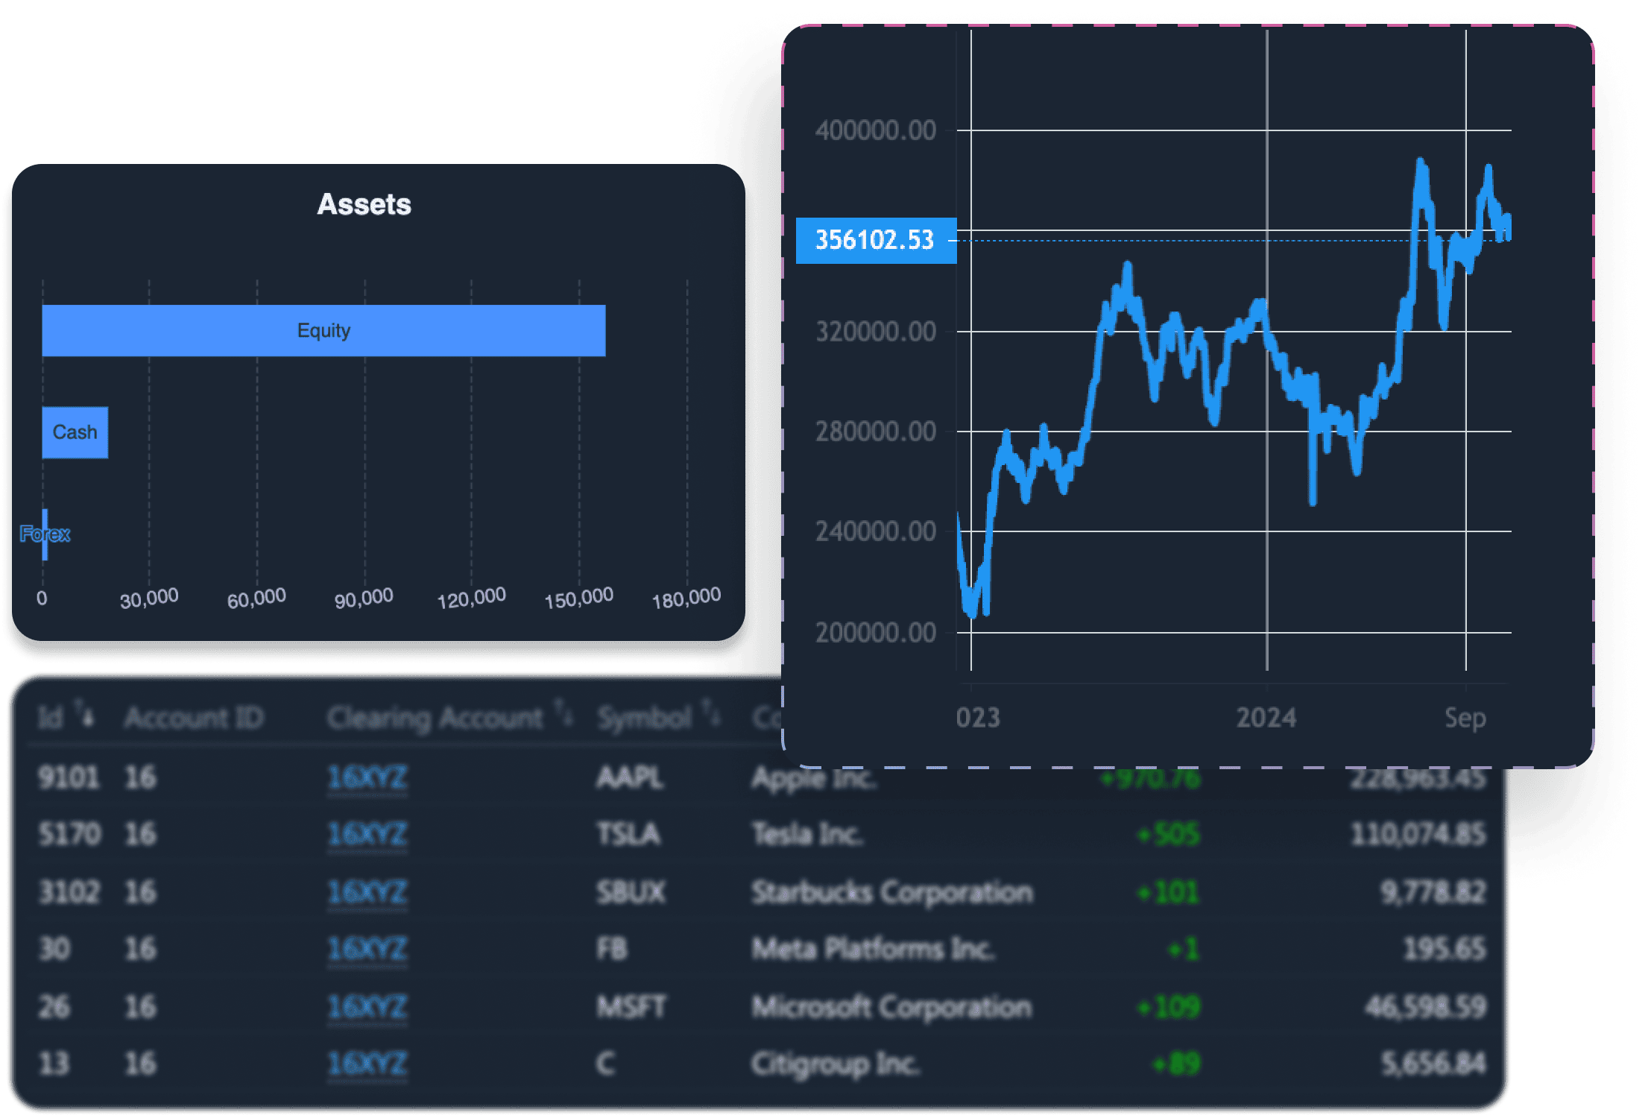Click the 110,074.85 value cell
The image size is (1648, 1115).
click(x=1418, y=834)
